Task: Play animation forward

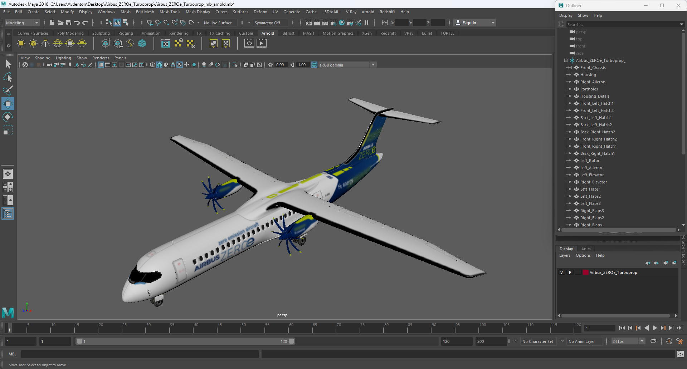Action: pyautogui.click(x=654, y=328)
